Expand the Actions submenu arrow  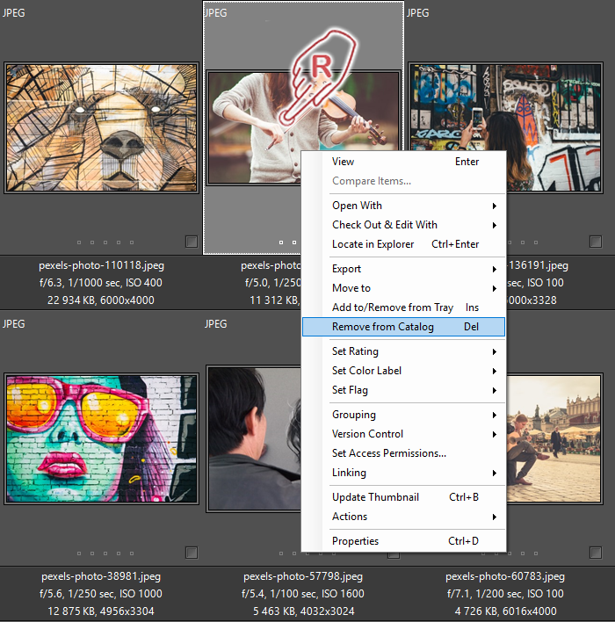click(x=495, y=517)
